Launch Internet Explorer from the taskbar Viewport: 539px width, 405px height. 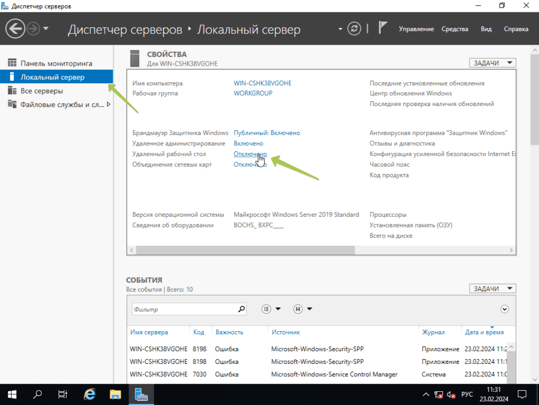[89, 394]
